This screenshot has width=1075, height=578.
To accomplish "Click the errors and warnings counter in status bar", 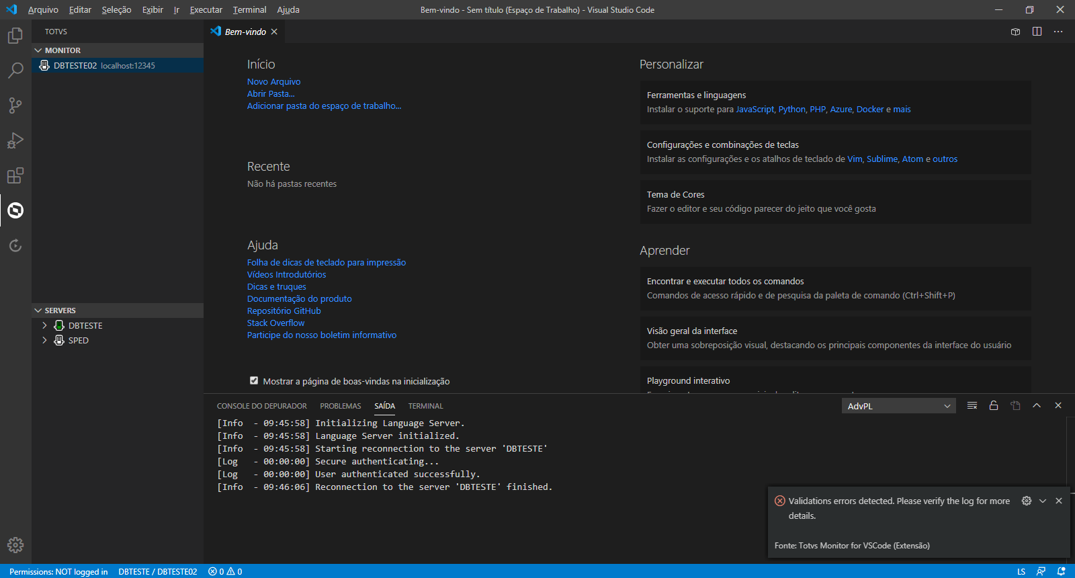I will pos(225,571).
